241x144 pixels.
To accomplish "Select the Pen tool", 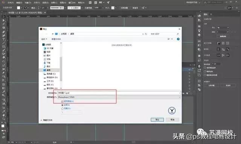I will click(4, 32).
